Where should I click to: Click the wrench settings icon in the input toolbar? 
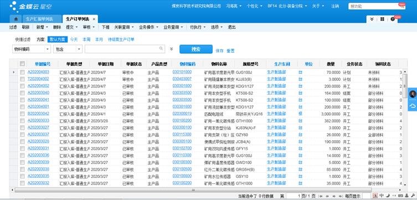click(x=413, y=196)
